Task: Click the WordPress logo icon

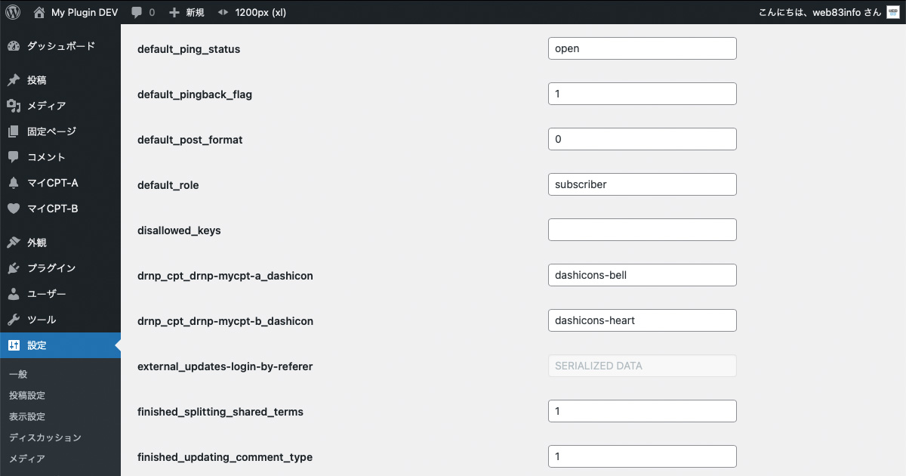Action: (x=13, y=12)
